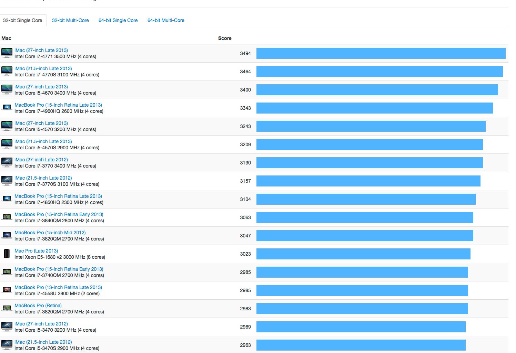The height and width of the screenshot is (353, 516).
Task: Switch to the 32-bit Multi-Core tab
Action: (70, 20)
